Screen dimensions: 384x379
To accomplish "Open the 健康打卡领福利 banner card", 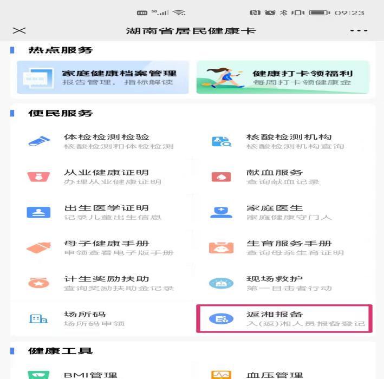I will 283,77.
